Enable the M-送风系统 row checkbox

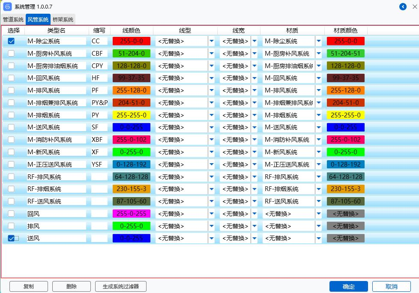11,127
